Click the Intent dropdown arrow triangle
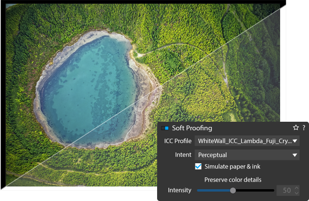Viewport: 309px width, 201px height. click(295, 155)
